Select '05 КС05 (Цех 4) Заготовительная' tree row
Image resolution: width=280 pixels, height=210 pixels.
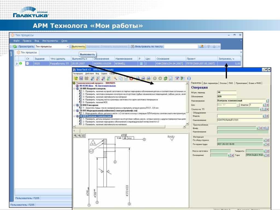98,86
